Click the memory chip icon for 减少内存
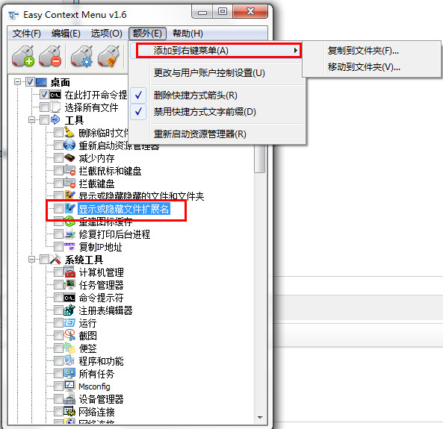Screen dimensions: 443x429 (69, 157)
